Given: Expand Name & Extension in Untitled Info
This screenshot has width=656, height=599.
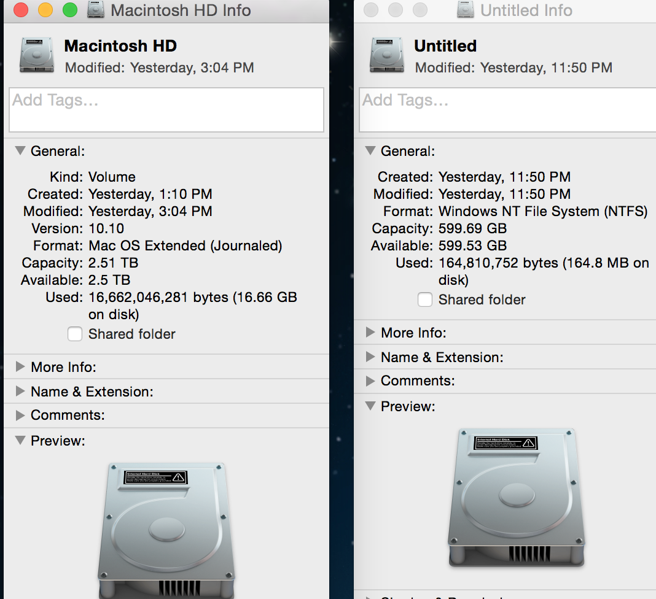Looking at the screenshot, I should 370,357.
